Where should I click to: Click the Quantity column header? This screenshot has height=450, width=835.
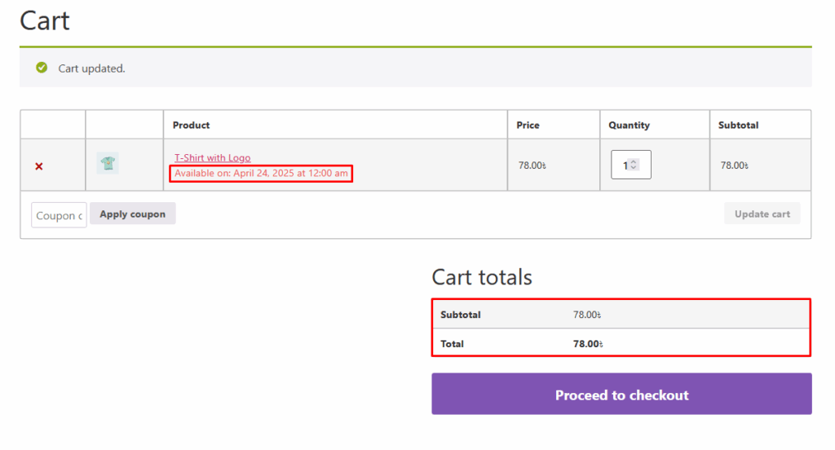click(x=629, y=126)
